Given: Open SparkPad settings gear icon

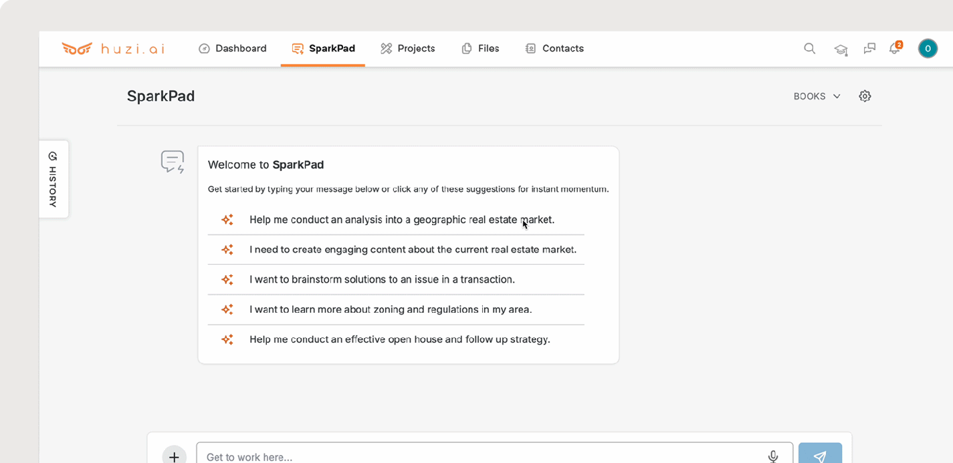Looking at the screenshot, I should pos(865,96).
